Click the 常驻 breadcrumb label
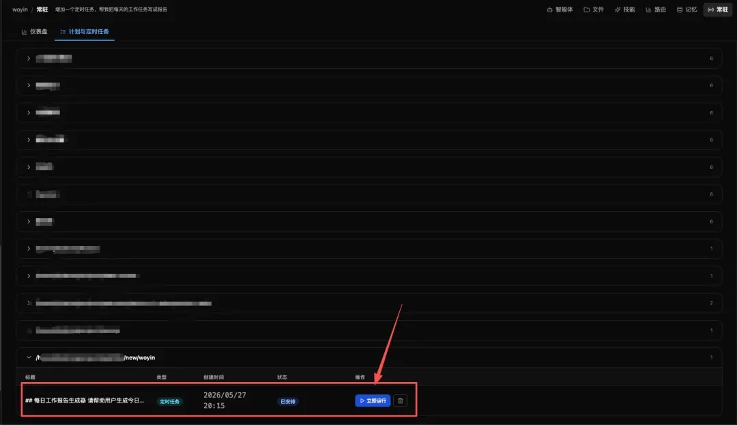 click(42, 10)
